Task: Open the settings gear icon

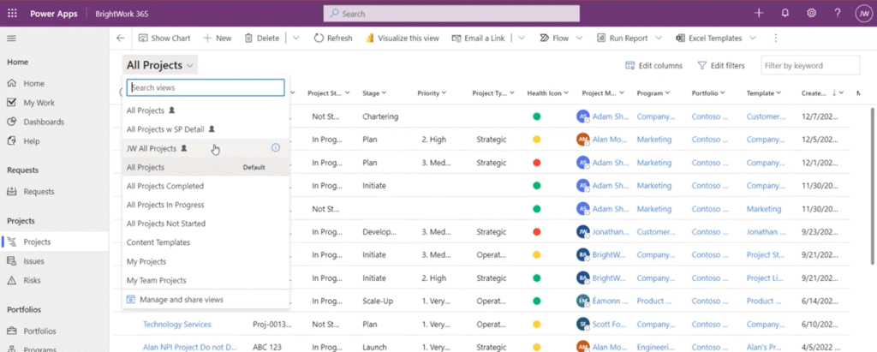Action: click(x=811, y=13)
